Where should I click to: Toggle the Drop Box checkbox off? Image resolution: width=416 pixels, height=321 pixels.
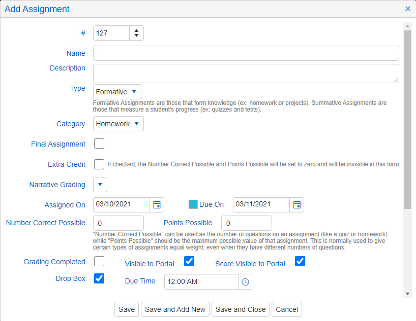point(99,278)
